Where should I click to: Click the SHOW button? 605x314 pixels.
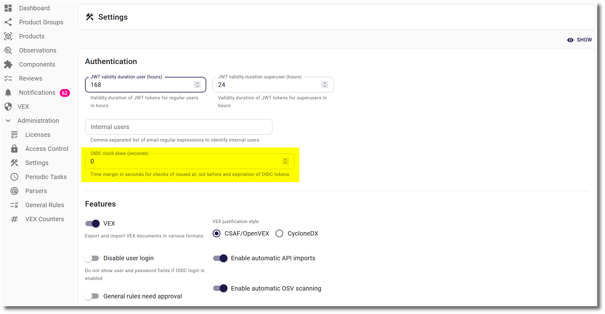tap(580, 40)
